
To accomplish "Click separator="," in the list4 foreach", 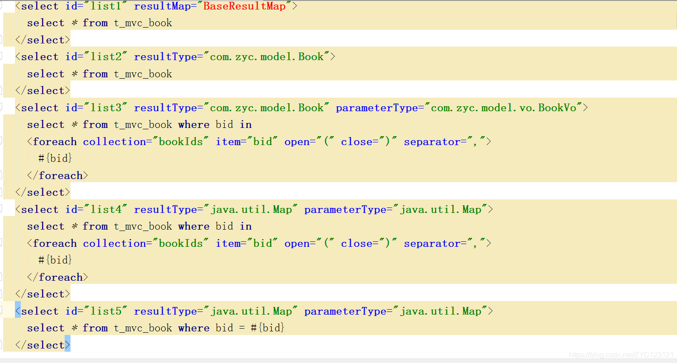I will pos(444,244).
